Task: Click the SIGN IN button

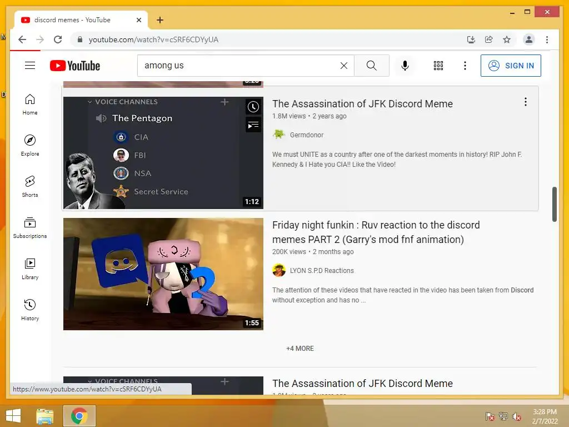Action: 511,66
